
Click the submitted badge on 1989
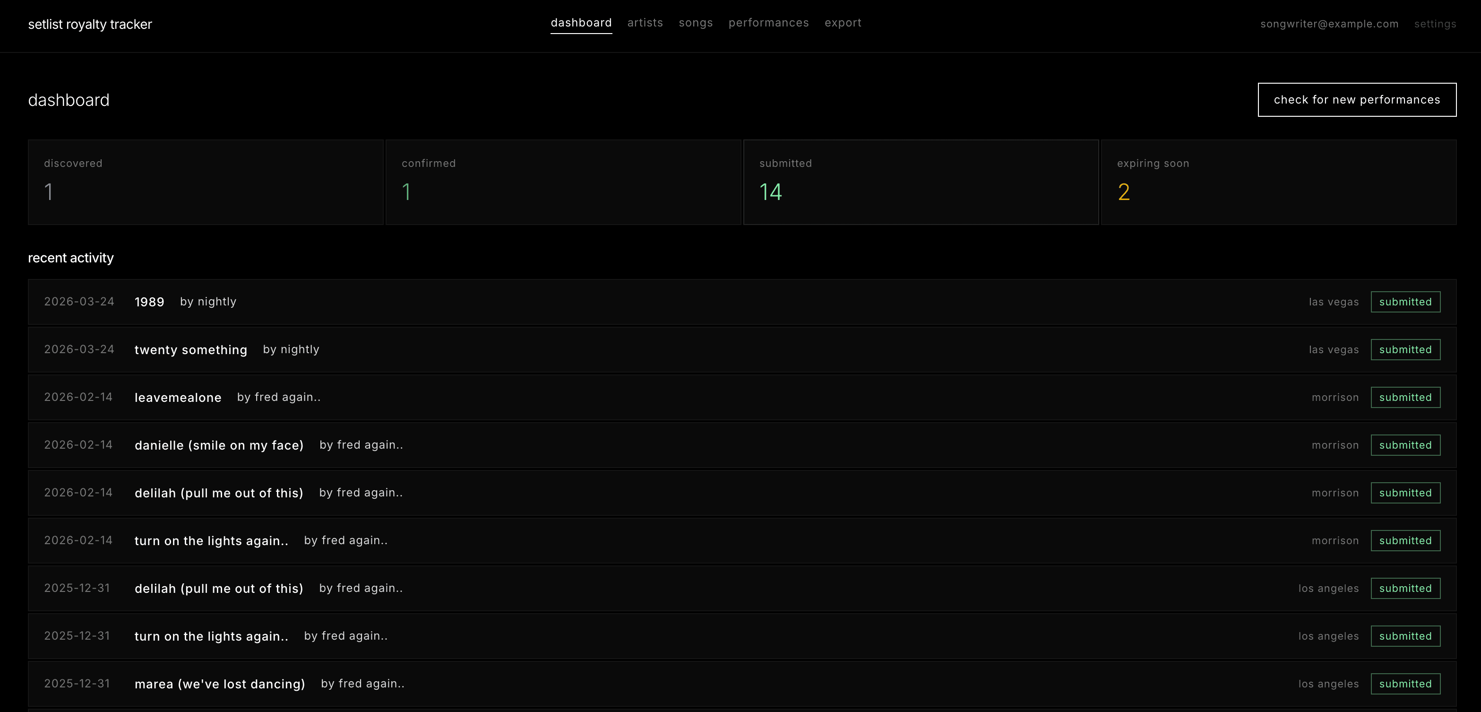(1405, 301)
